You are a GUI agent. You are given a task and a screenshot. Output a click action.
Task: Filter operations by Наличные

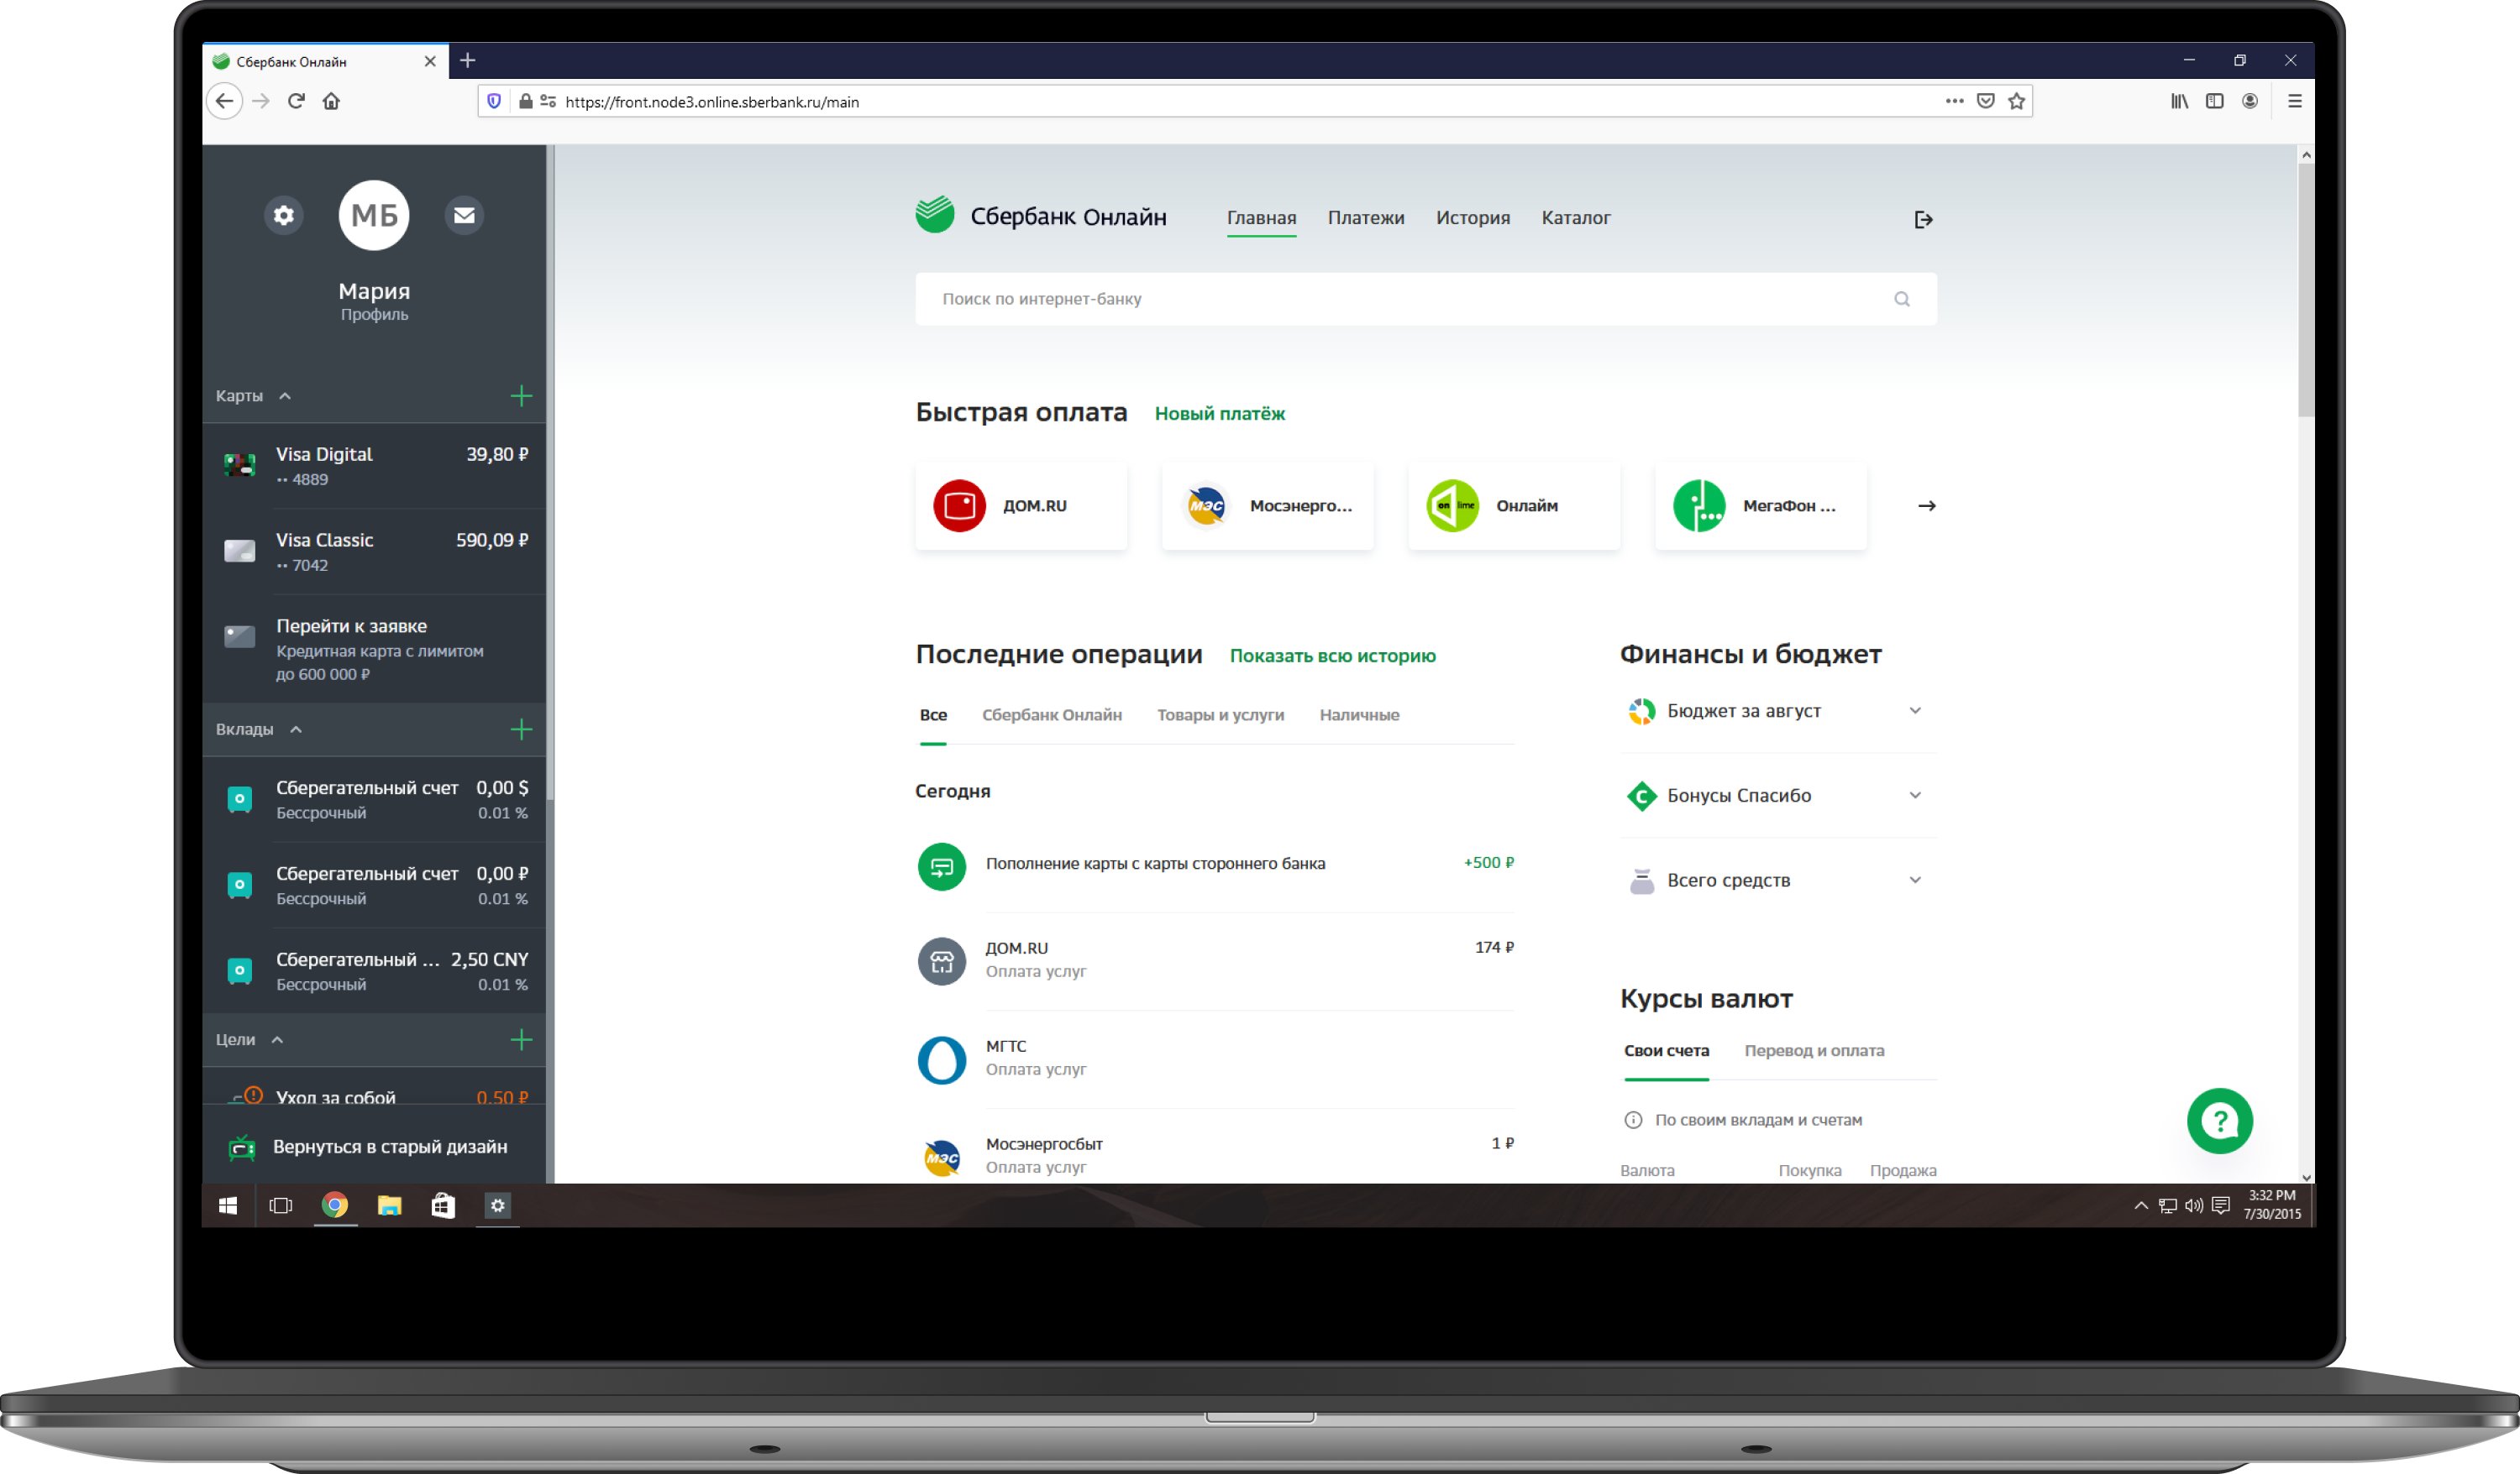(1359, 714)
